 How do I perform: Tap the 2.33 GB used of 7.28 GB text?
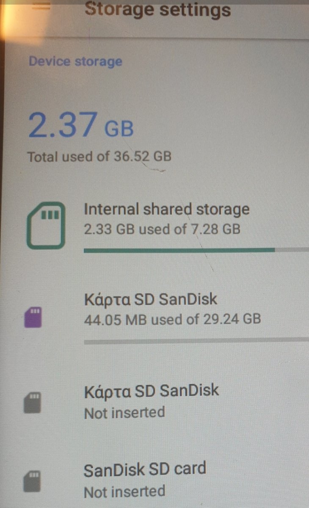[x=162, y=229]
